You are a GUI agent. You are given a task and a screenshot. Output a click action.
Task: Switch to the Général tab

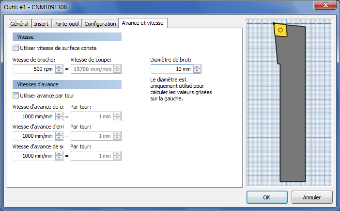pyautogui.click(x=19, y=24)
